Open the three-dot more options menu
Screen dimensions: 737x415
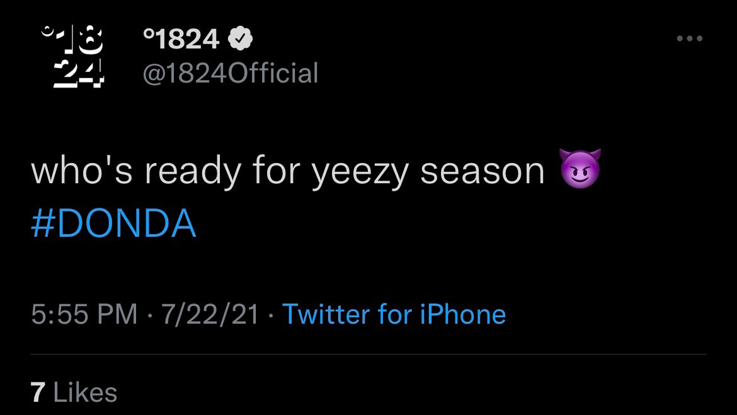[689, 39]
